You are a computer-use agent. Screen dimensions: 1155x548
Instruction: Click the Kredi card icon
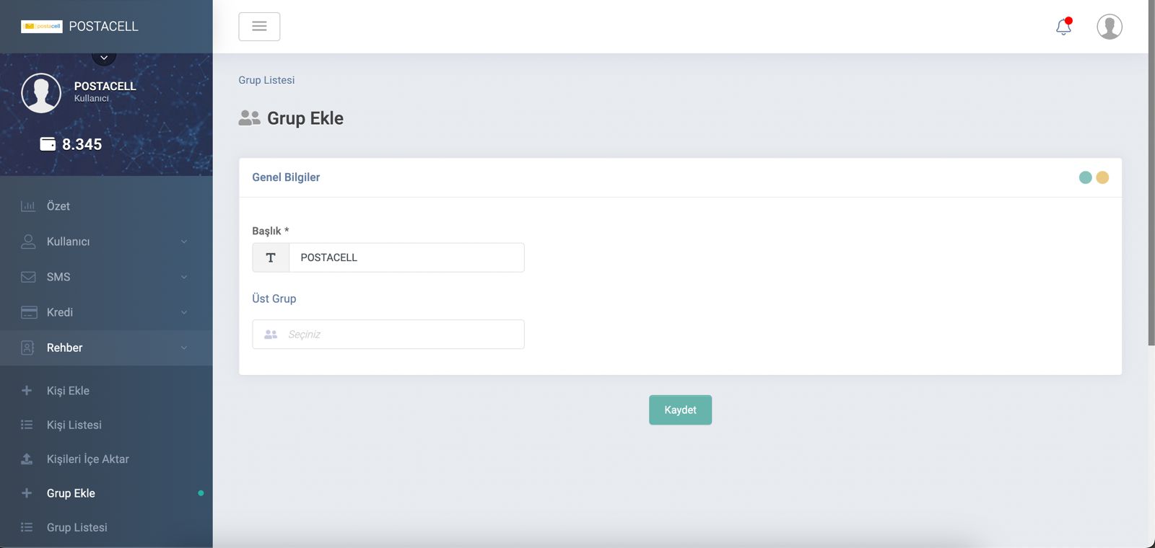click(29, 312)
